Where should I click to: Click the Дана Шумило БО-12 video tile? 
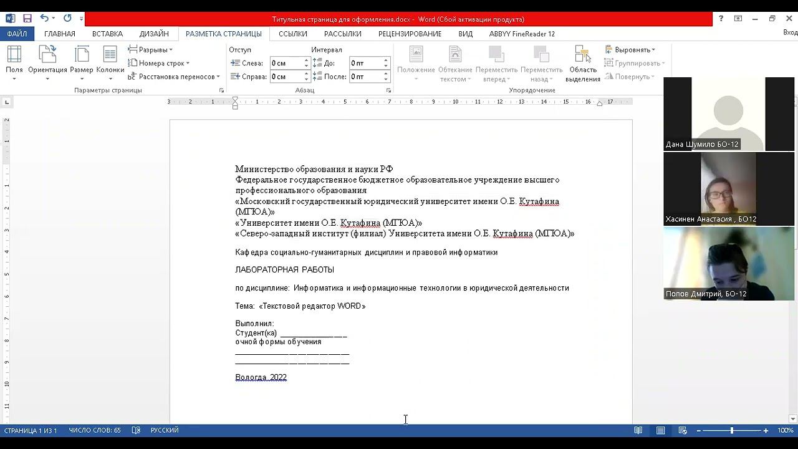729,113
